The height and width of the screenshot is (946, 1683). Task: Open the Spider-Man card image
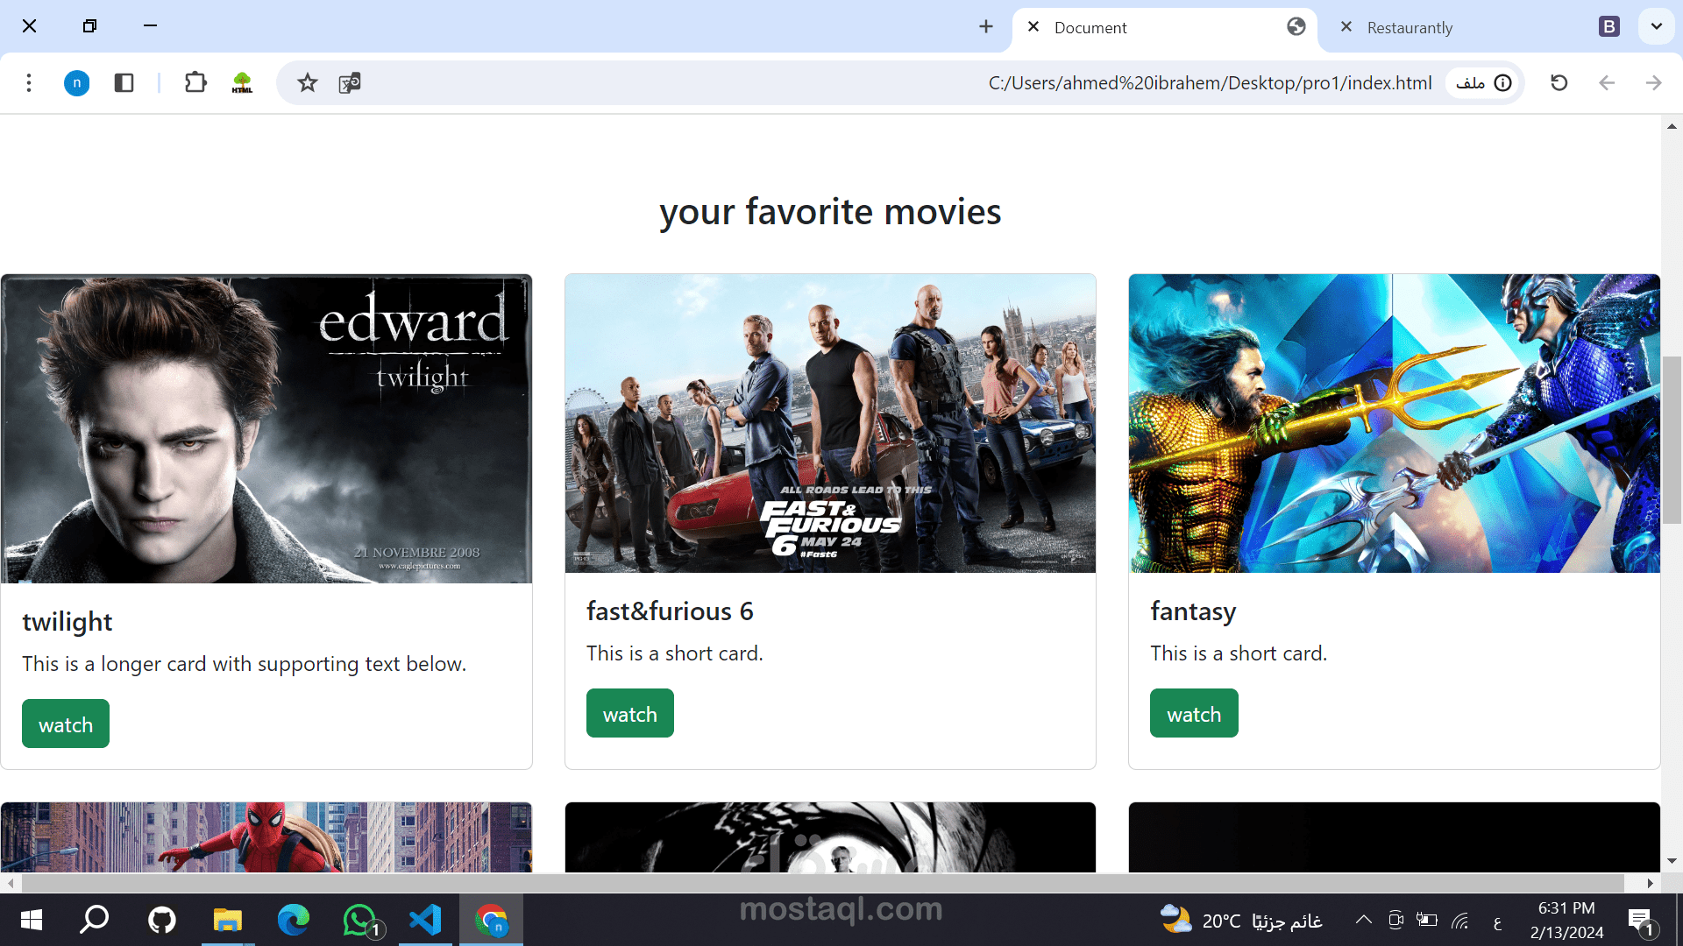[266, 837]
